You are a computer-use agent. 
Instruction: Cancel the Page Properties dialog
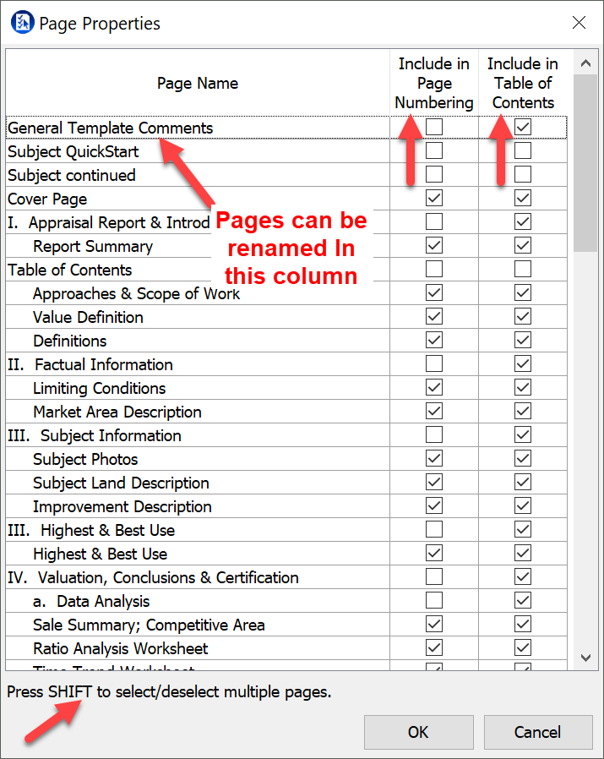pyautogui.click(x=537, y=732)
